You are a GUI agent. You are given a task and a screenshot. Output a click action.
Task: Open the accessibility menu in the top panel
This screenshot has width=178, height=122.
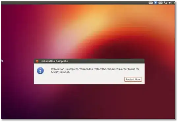(x=155, y=3)
